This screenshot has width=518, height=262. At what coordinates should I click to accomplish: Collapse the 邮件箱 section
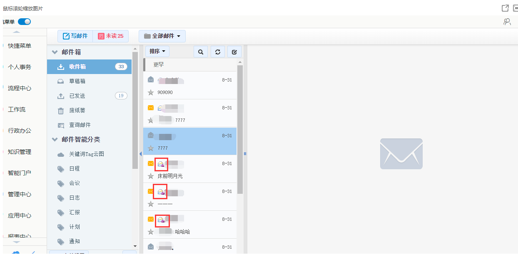coord(55,52)
